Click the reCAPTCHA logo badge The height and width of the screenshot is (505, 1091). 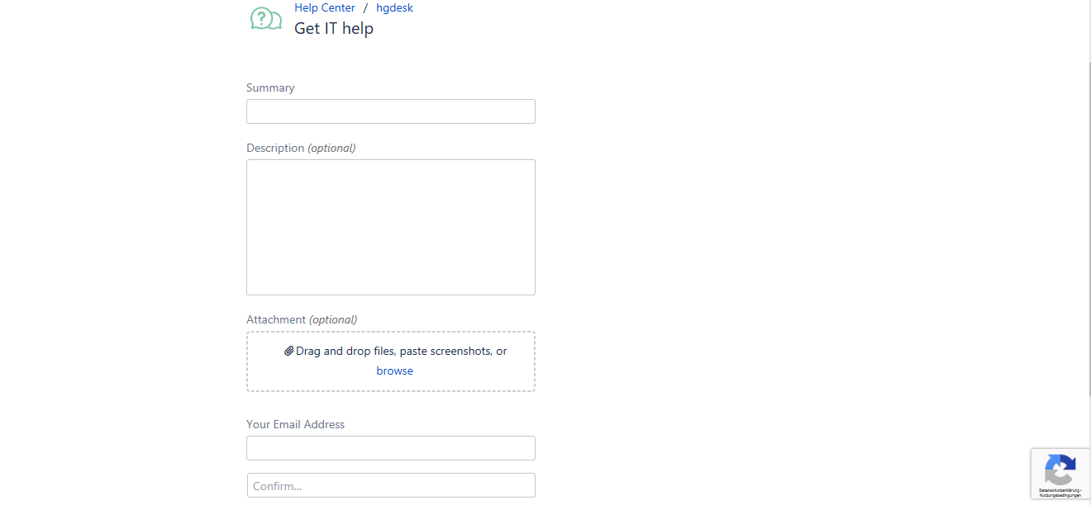(x=1060, y=471)
